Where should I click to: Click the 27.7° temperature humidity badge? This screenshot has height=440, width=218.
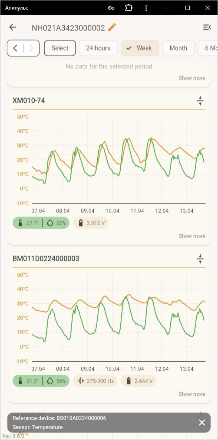click(x=41, y=223)
